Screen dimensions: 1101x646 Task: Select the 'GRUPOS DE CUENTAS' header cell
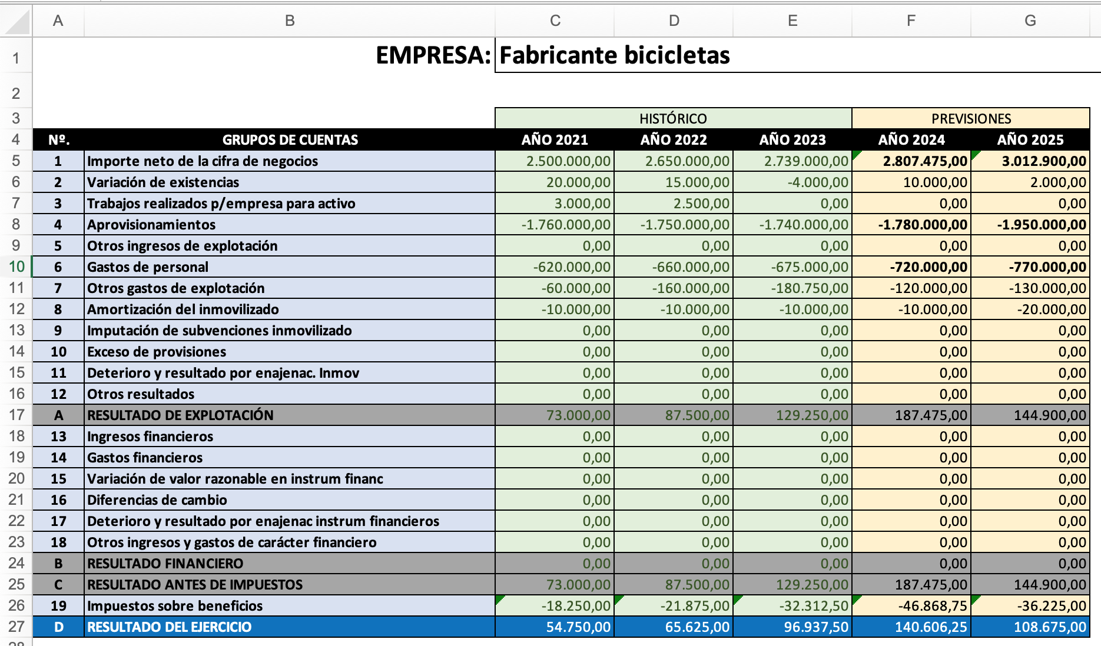point(289,140)
